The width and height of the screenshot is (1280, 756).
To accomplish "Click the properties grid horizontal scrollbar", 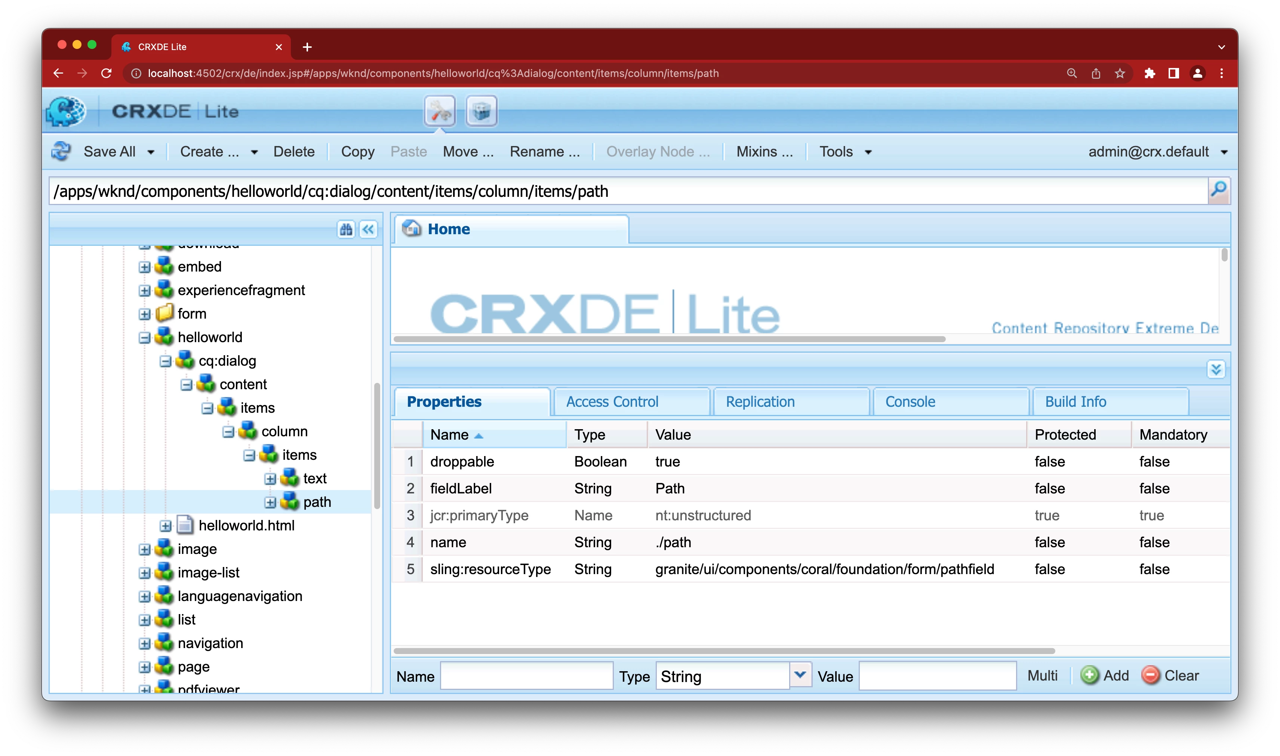I will (x=724, y=651).
